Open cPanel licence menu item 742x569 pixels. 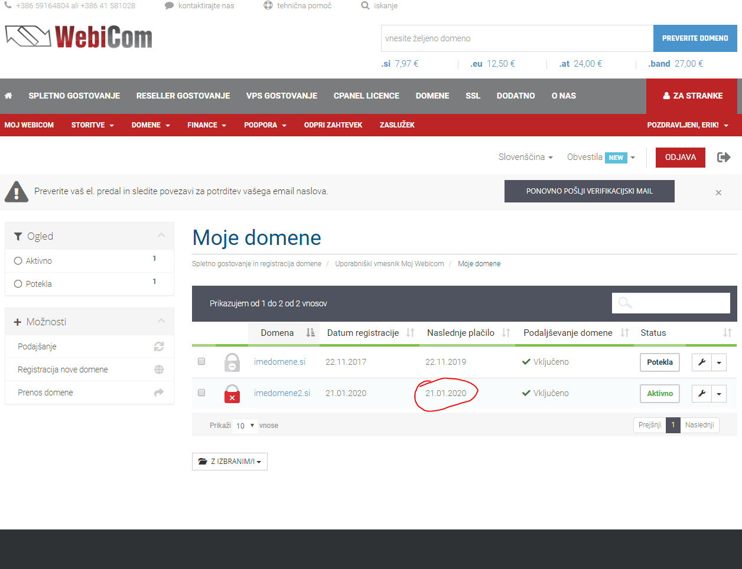coord(366,96)
